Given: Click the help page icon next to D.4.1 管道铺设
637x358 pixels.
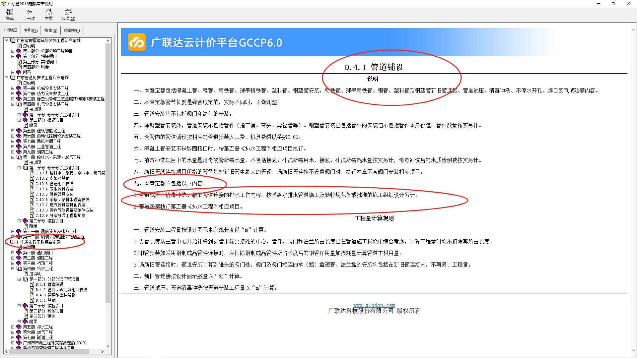Looking at the screenshot, I should 33,284.
